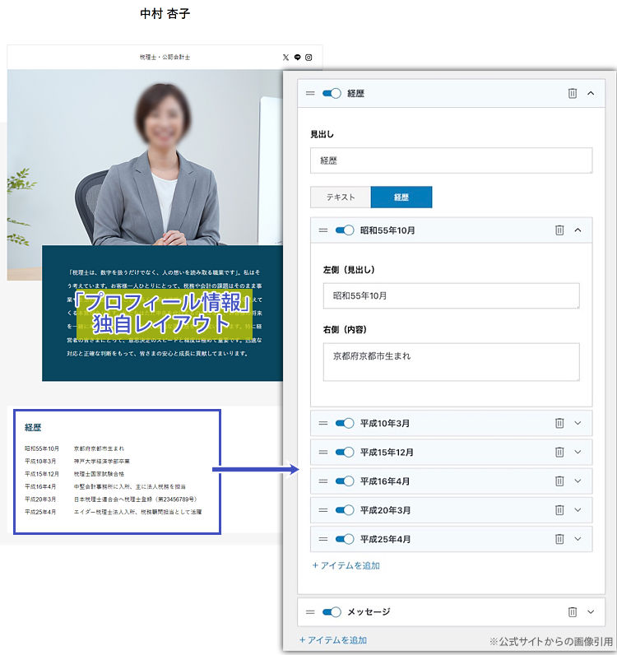This screenshot has width=617, height=655.
Task: Toggle the 平成20年3月 switch
Action: 345,510
